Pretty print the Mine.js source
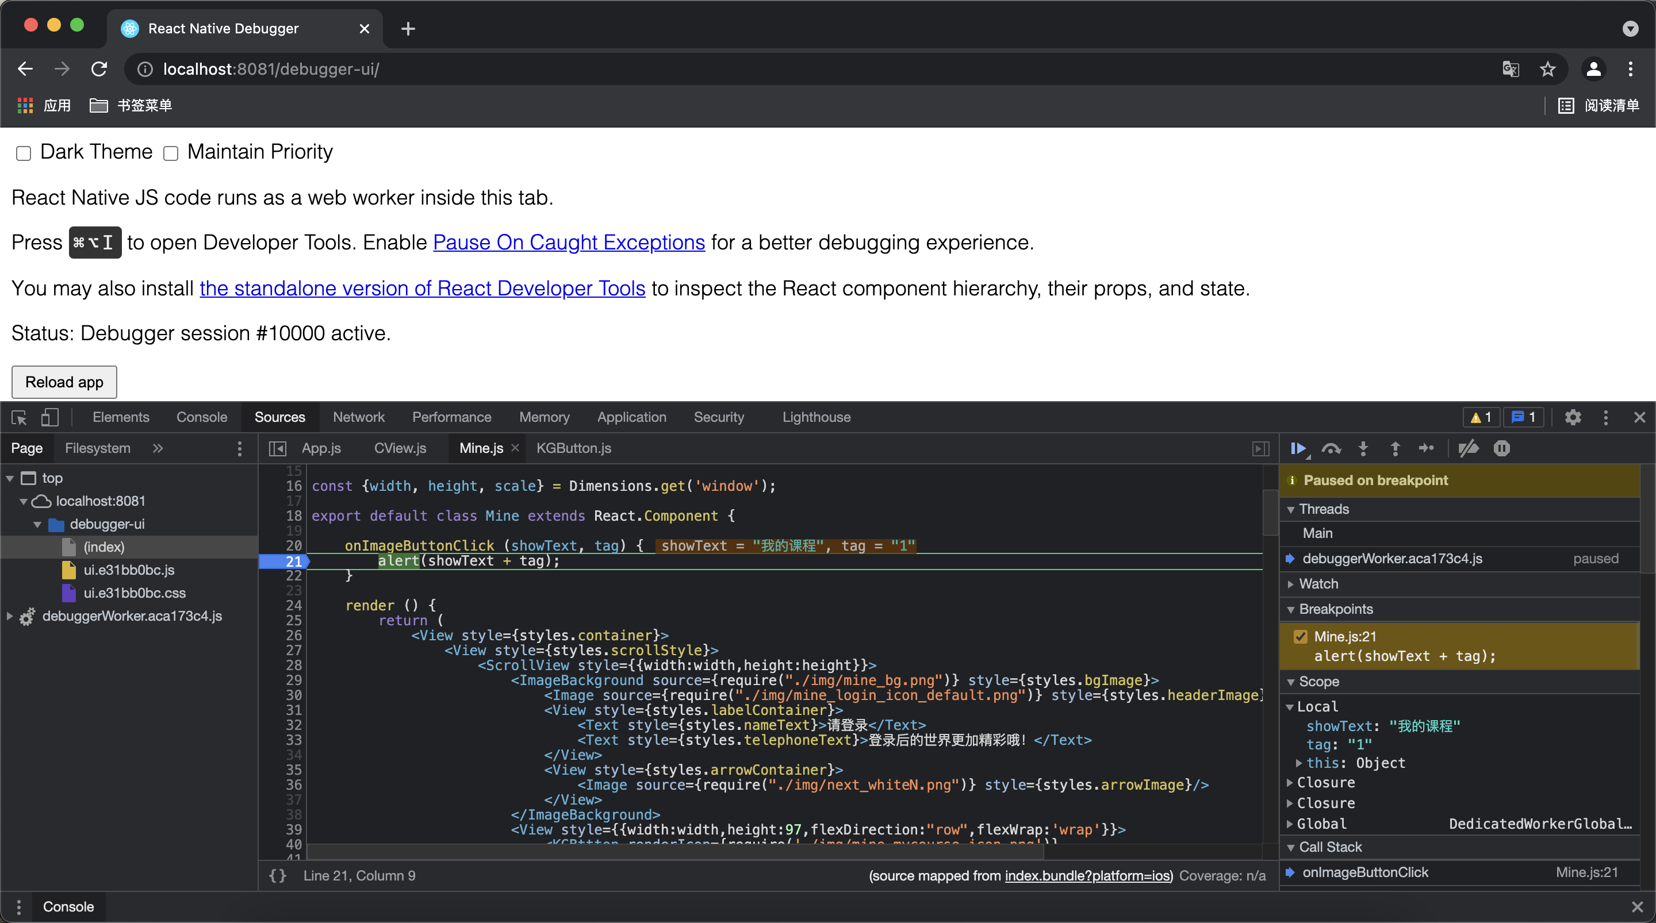The width and height of the screenshot is (1656, 923). 278,875
